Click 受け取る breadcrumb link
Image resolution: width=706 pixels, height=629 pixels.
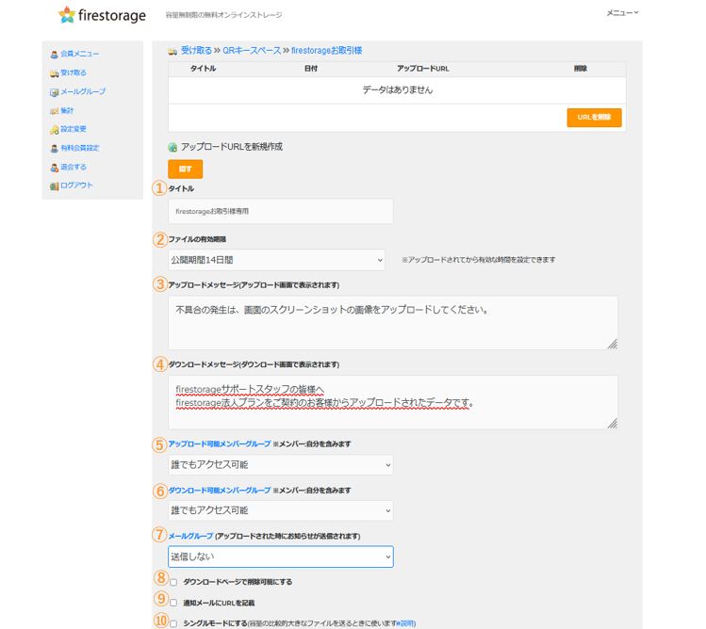196,51
